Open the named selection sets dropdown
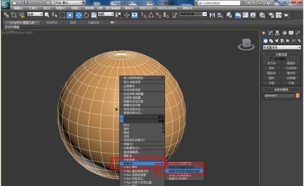 click(x=193, y=14)
